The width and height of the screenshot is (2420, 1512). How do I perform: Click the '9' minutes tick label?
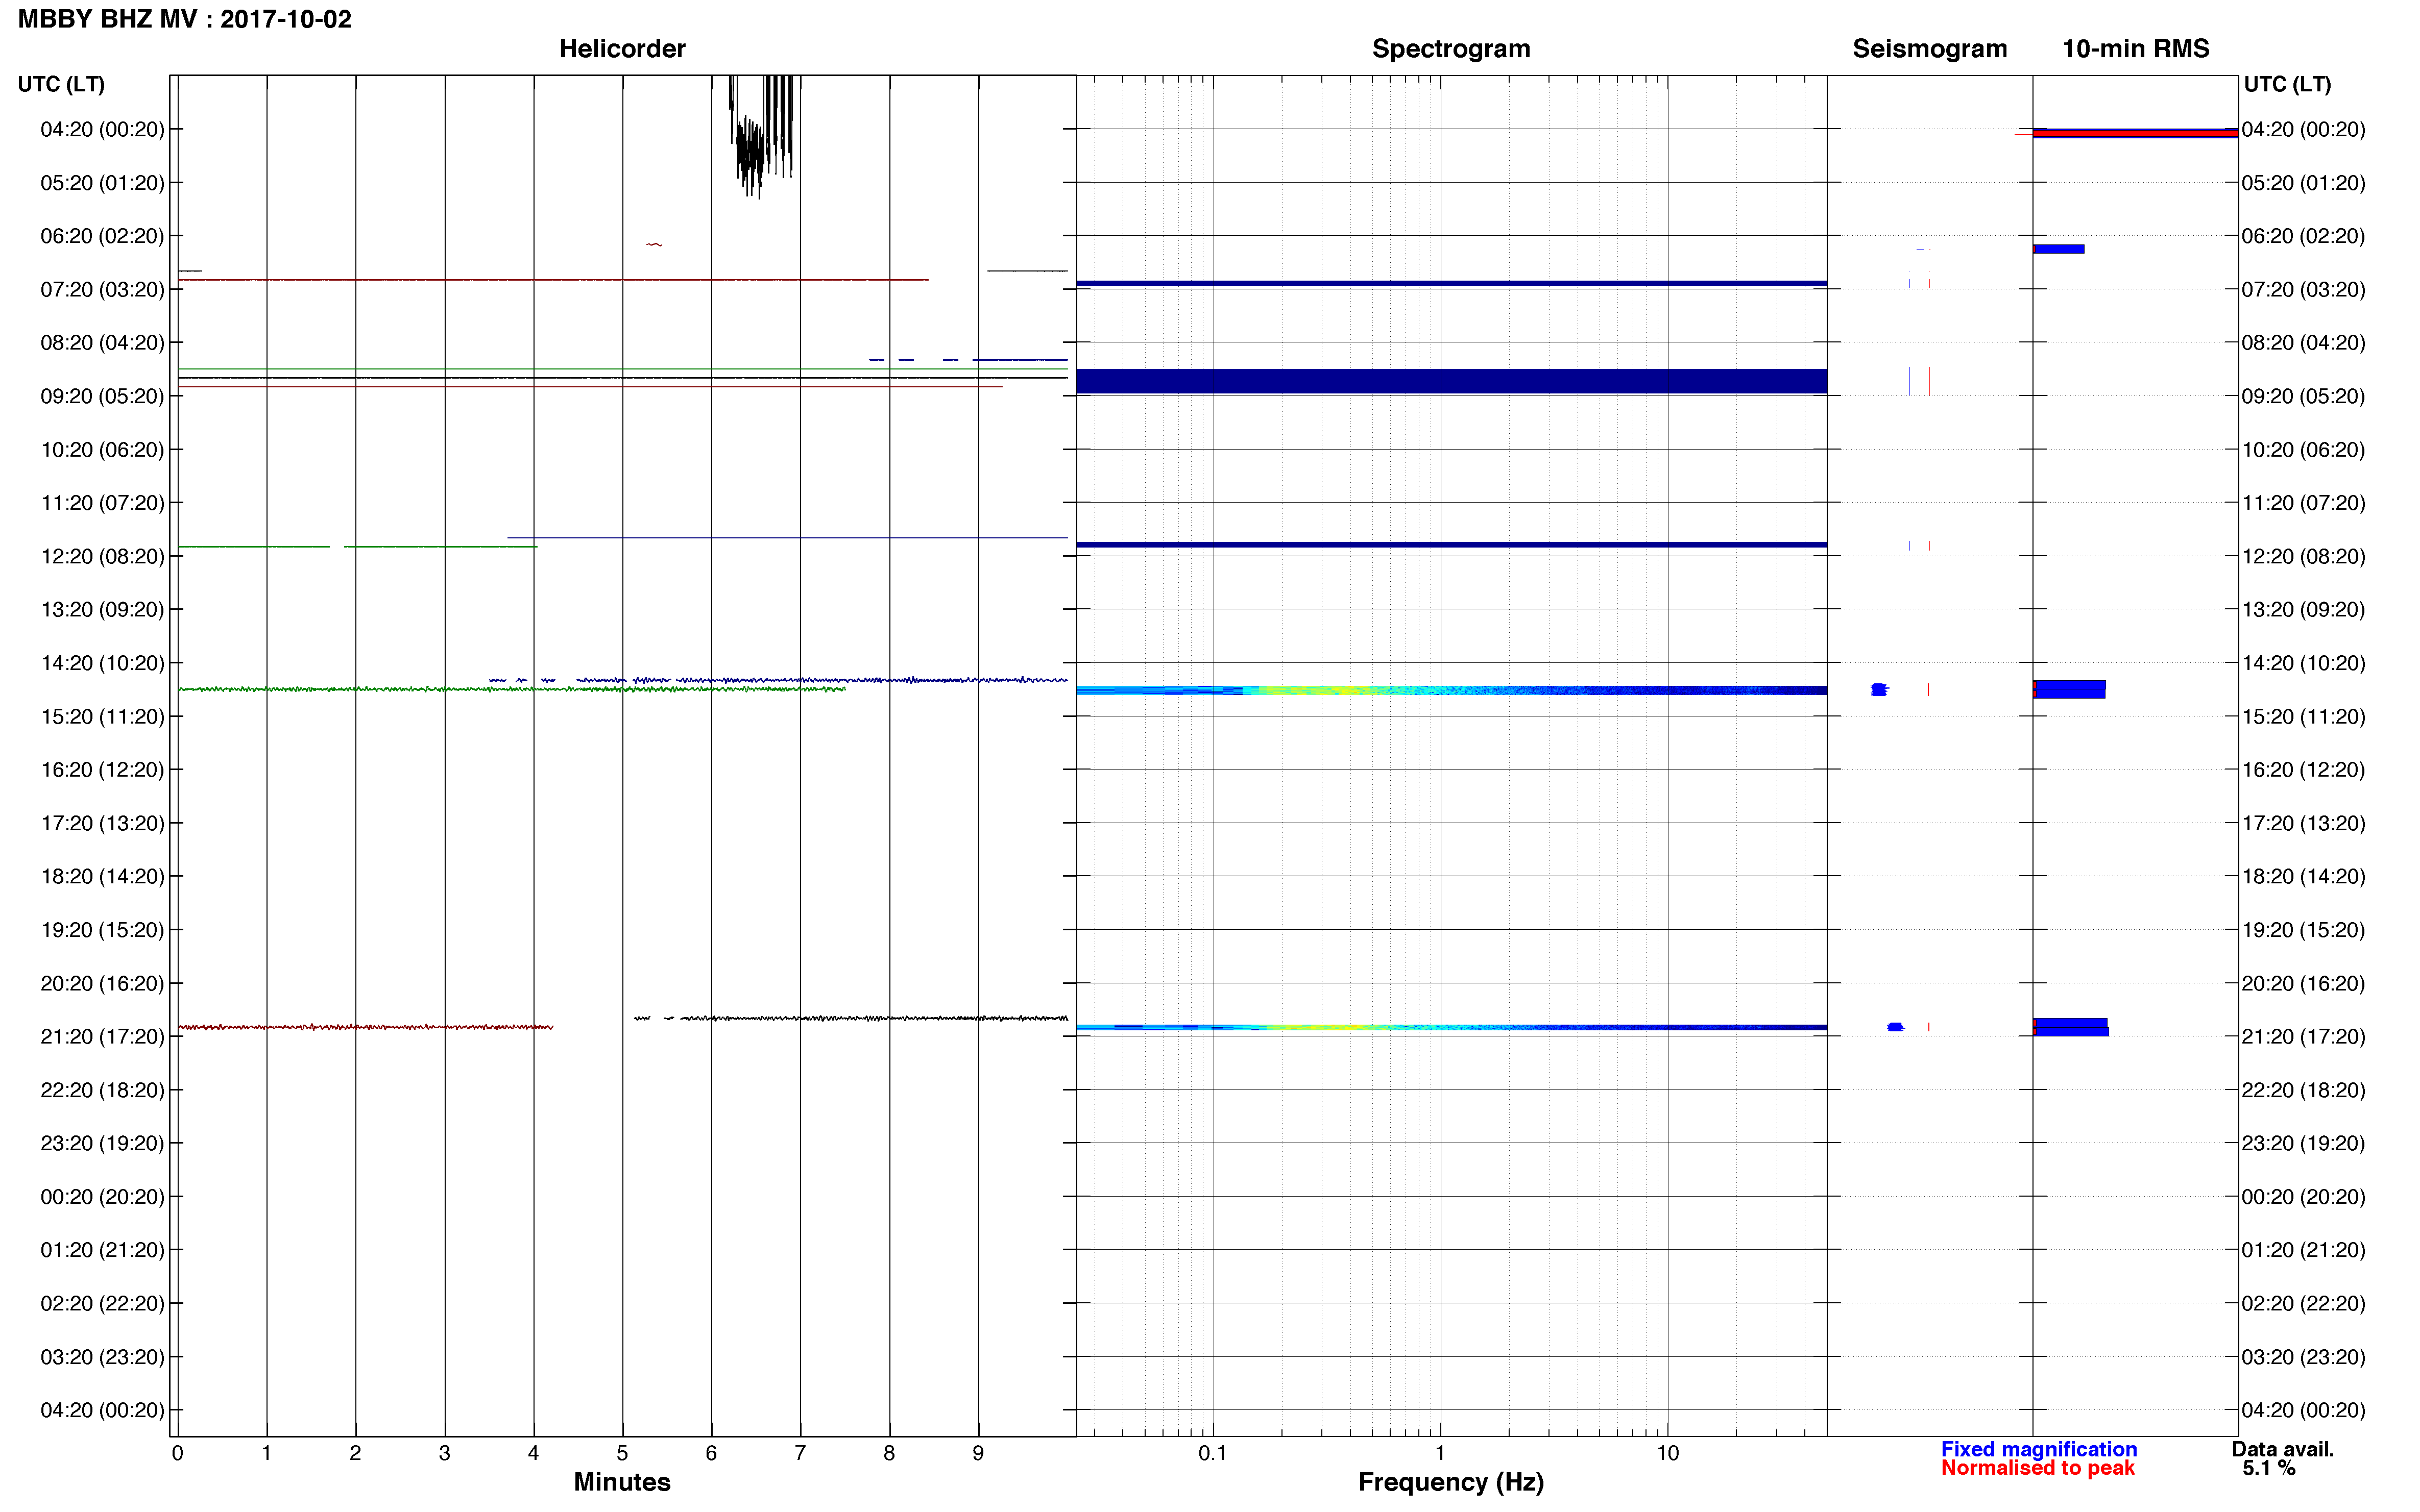[978, 1453]
